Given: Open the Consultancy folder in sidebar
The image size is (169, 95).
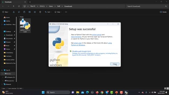Looking at the screenshot, I should [x=10, y=53].
